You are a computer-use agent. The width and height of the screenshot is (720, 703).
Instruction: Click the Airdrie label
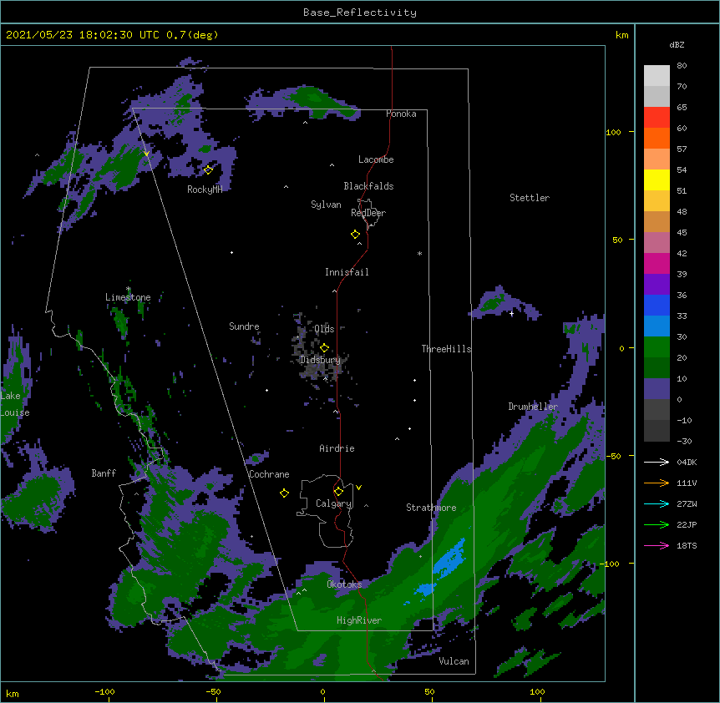tap(337, 448)
